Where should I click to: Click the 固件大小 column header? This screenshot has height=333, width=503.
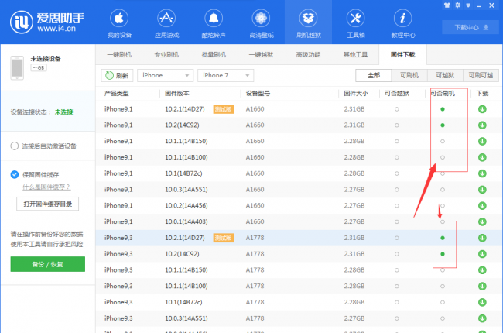coord(356,94)
